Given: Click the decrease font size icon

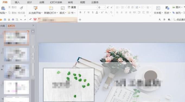Looking at the screenshot, I should point(111,8).
